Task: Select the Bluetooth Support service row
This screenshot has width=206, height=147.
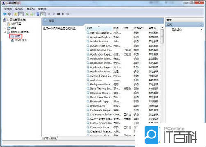Action: pyautogui.click(x=123, y=102)
